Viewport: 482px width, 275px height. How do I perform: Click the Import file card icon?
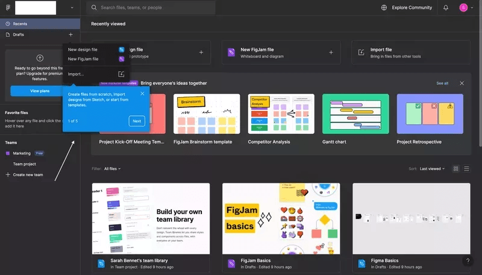coord(361,52)
